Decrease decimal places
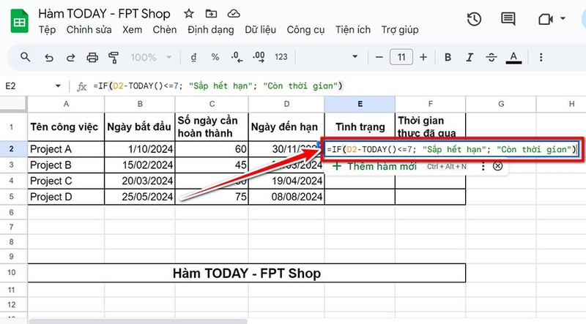 click(237, 57)
